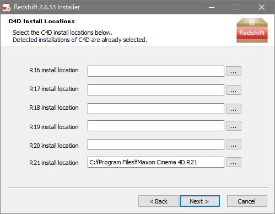Click the 'R21 install location' label

(54, 163)
